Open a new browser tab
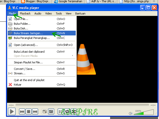Screen dimensions: 159x119 pyautogui.click(x=154, y=1)
